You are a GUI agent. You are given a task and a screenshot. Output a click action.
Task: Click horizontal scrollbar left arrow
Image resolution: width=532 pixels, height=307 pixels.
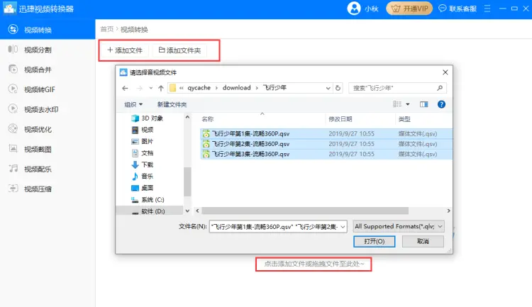coord(197,211)
